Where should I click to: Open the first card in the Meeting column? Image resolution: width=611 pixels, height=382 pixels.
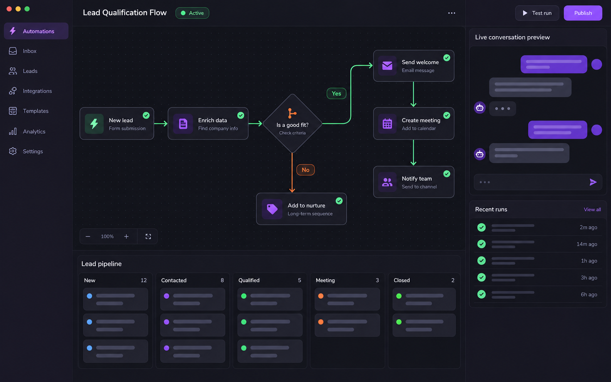point(347,299)
